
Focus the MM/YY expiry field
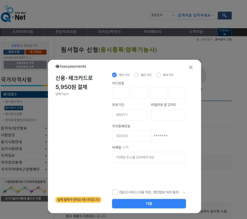tap(130, 115)
